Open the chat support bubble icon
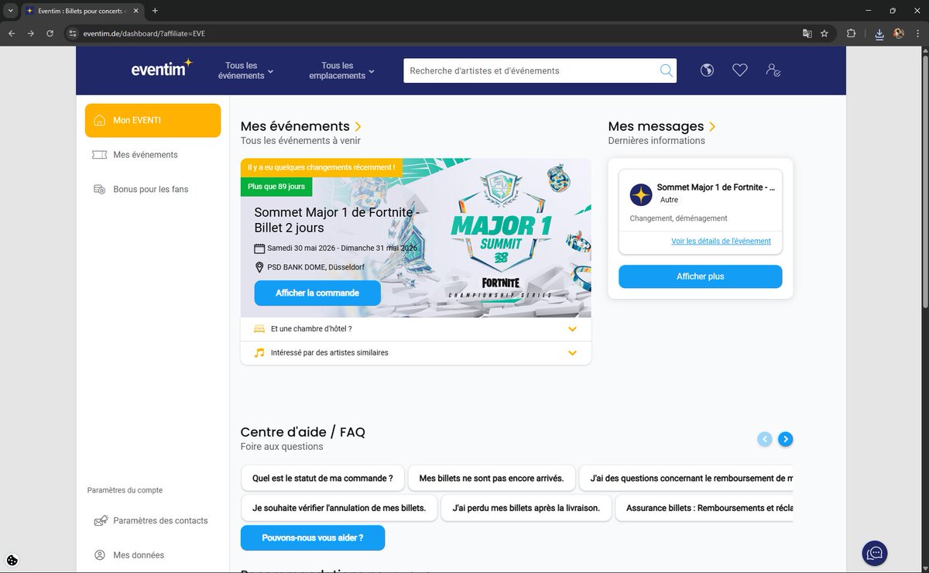This screenshot has width=929, height=573. pos(875,553)
